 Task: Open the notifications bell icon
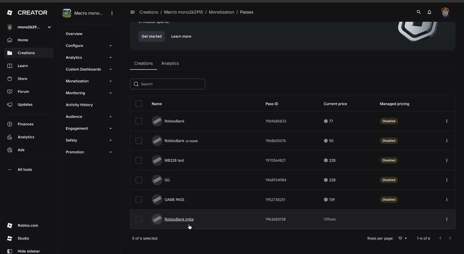[429, 12]
